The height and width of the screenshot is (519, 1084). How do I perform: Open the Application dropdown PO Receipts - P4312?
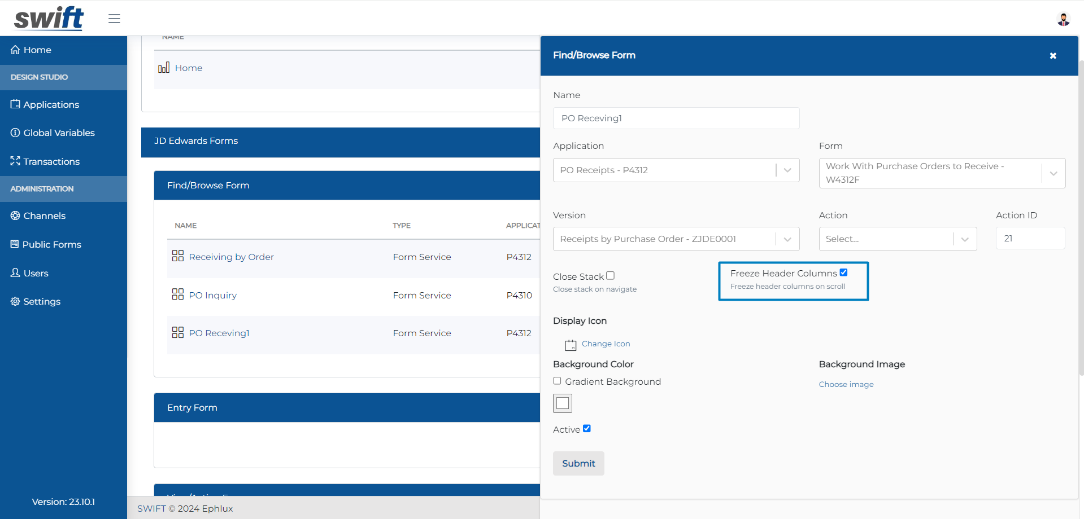pyautogui.click(x=676, y=170)
